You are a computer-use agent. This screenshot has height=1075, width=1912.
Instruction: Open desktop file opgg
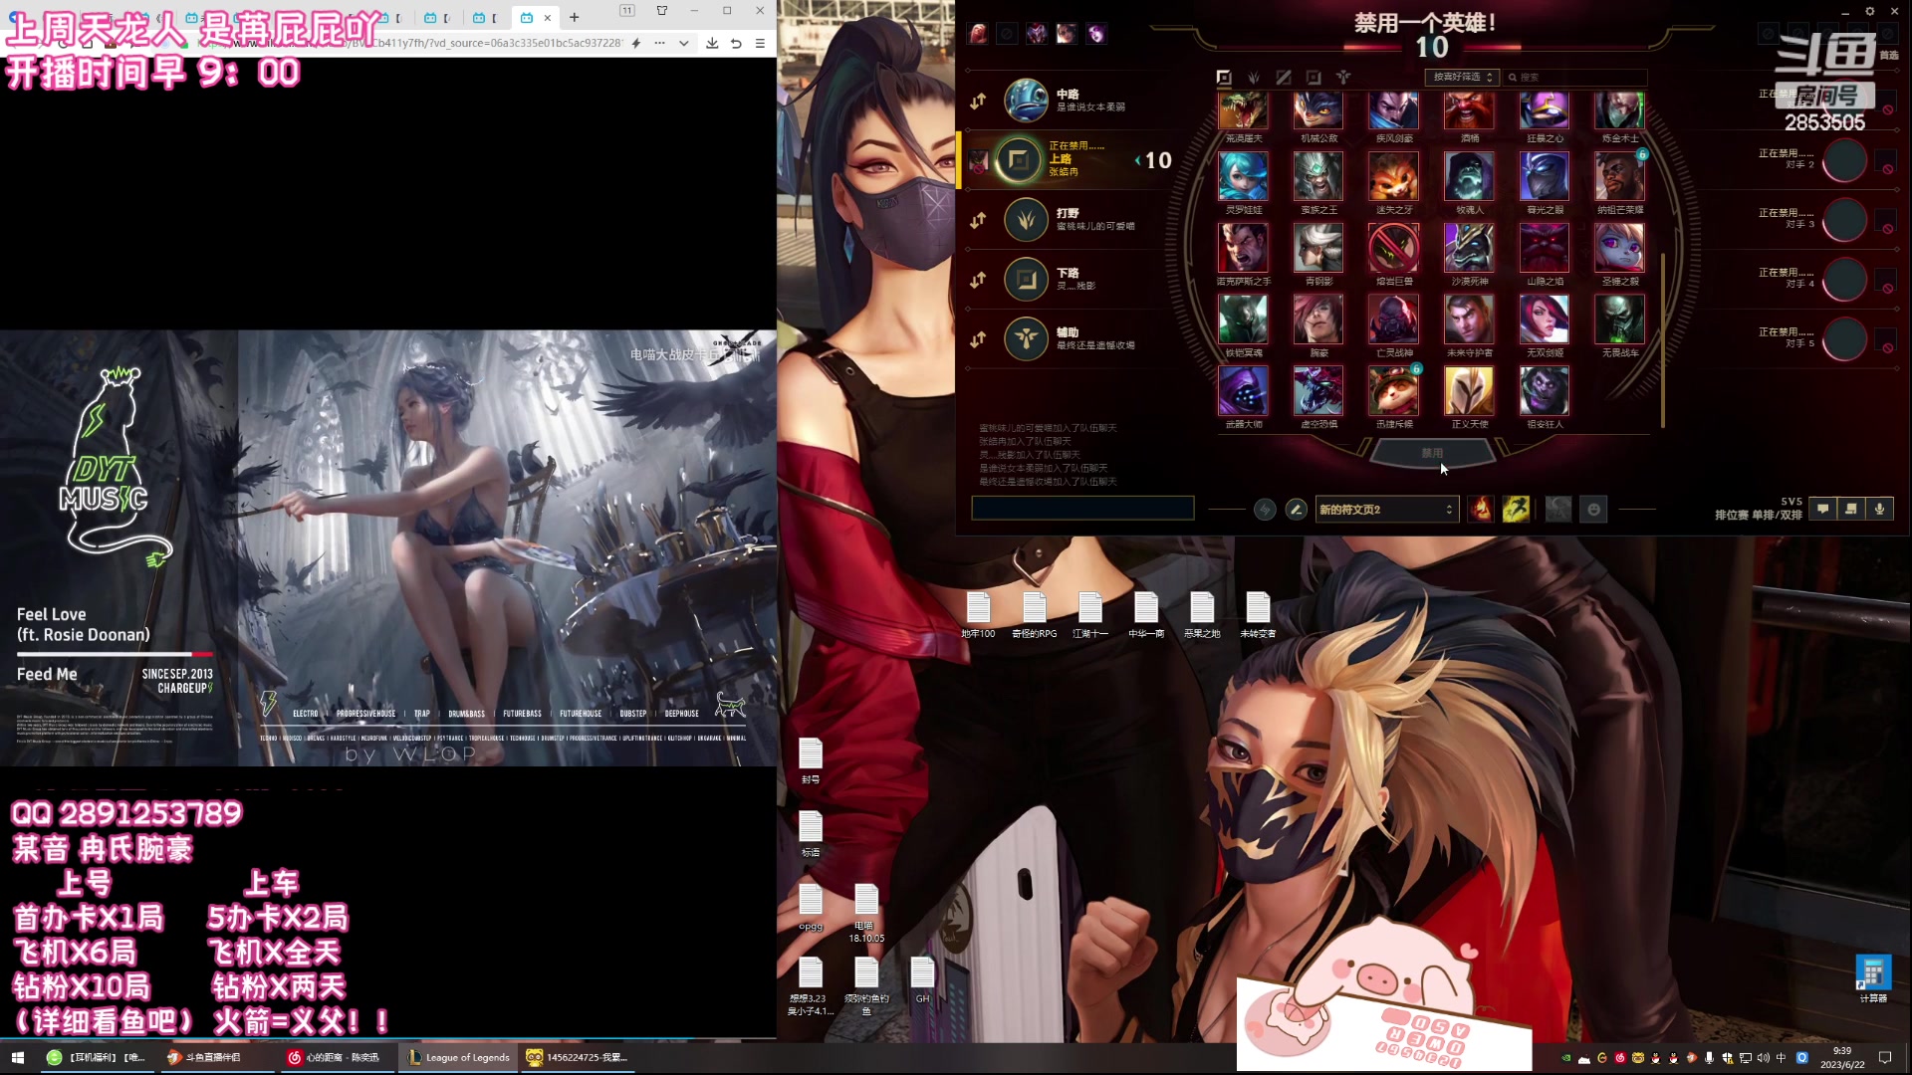[x=811, y=907]
